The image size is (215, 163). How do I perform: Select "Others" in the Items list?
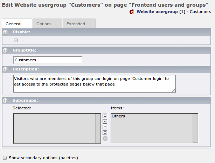click(x=118, y=116)
